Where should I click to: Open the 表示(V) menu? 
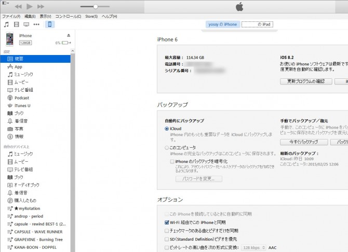(45, 17)
